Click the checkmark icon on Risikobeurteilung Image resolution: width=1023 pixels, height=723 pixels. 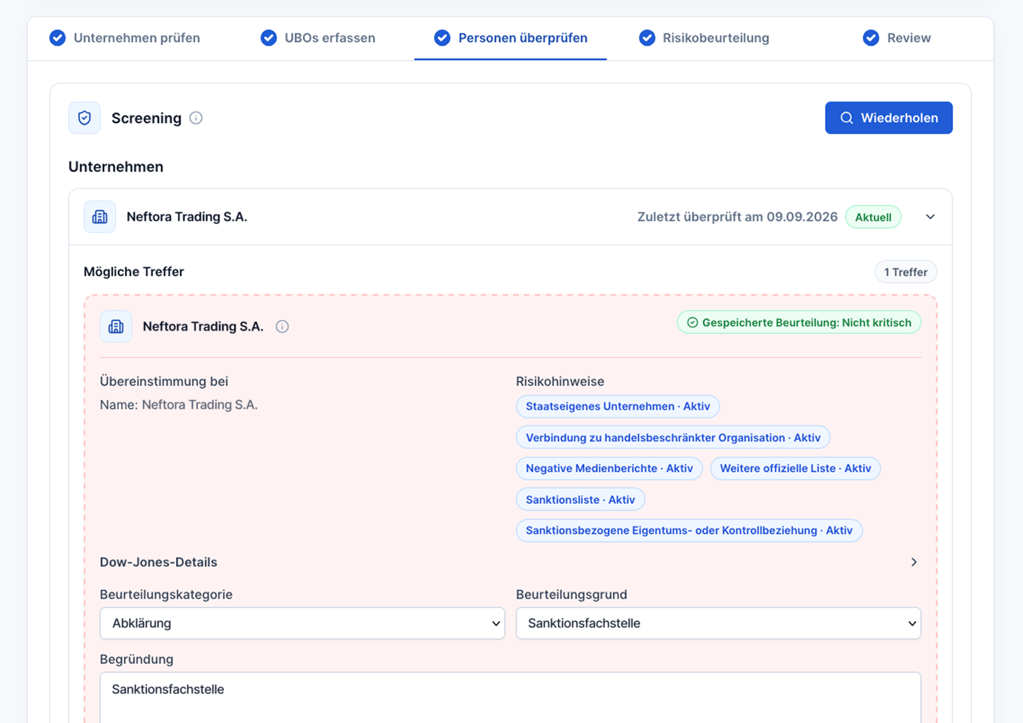point(647,38)
